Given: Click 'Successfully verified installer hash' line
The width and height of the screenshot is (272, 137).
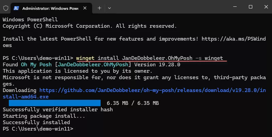Looking at the screenshot, I should [x=58, y=110].
